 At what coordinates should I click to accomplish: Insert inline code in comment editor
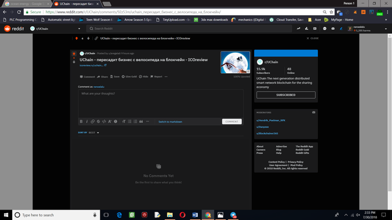point(104,122)
